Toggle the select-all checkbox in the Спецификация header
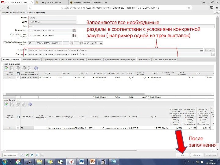This screenshot has height=165, width=220. point(18,117)
